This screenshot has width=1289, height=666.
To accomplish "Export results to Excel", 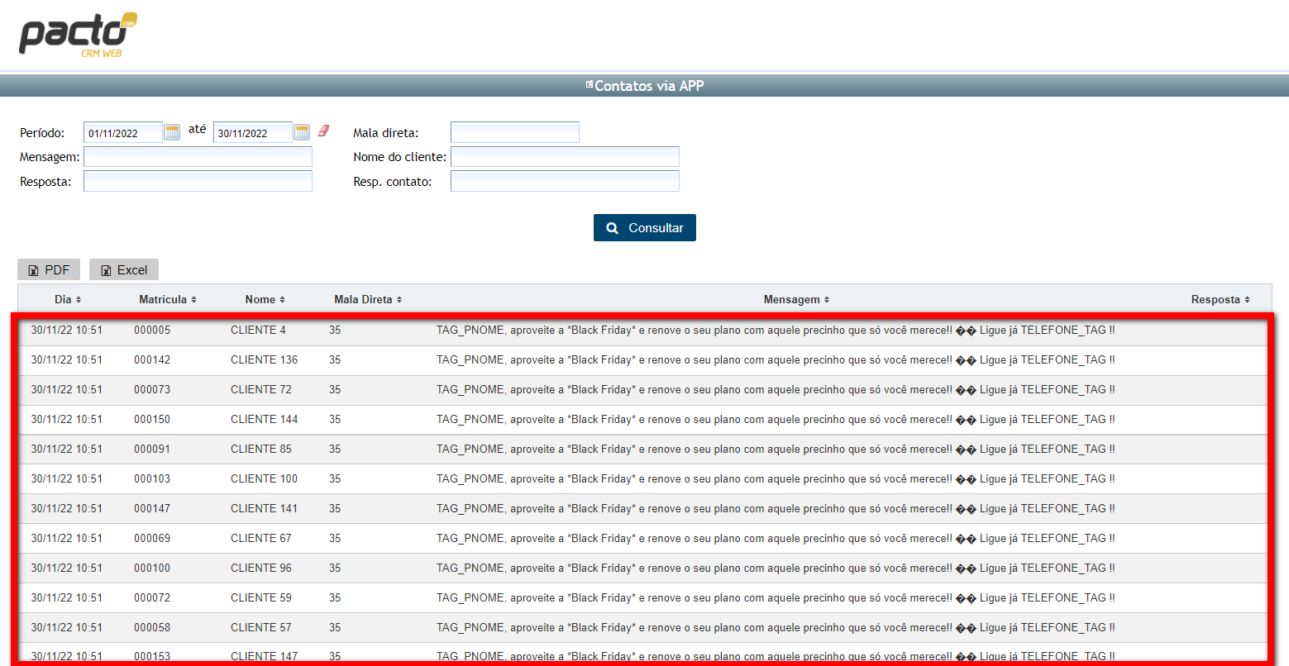I will pos(124,270).
